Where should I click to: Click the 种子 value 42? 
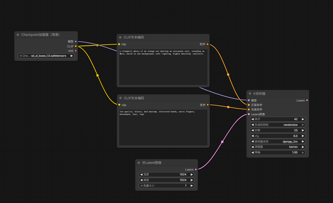(x=296, y=119)
